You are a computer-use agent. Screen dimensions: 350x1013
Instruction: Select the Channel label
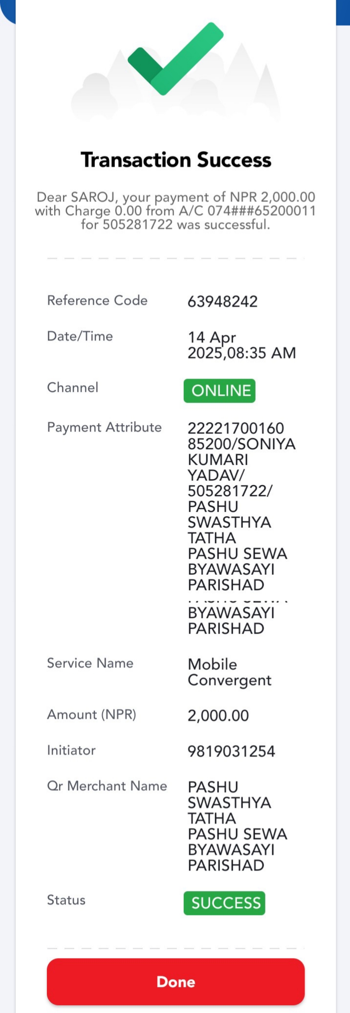coord(72,387)
